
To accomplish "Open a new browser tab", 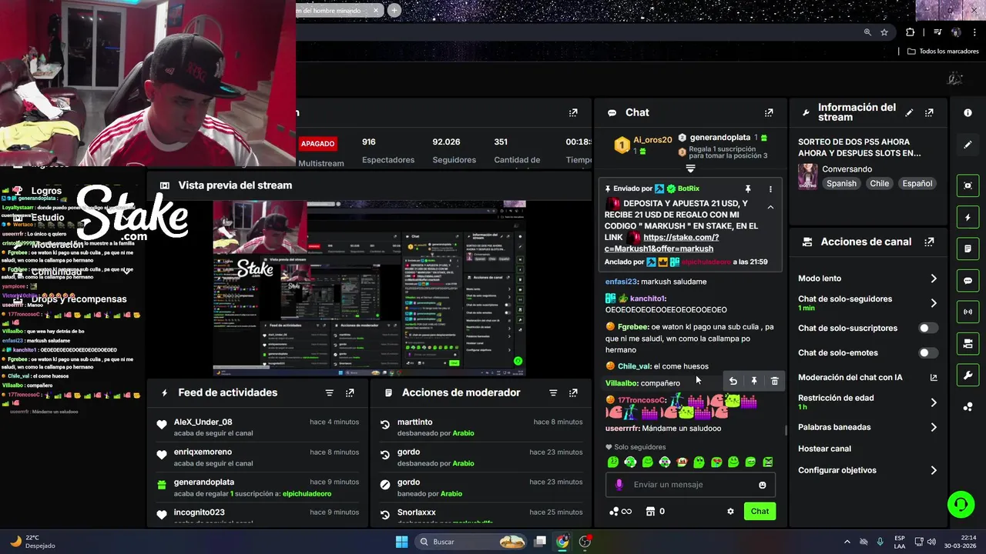I will point(394,10).
